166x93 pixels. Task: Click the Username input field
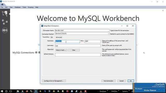click(78, 46)
